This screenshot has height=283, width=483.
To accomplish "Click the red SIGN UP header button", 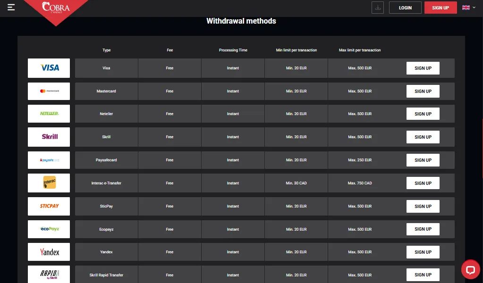I will pos(441,8).
